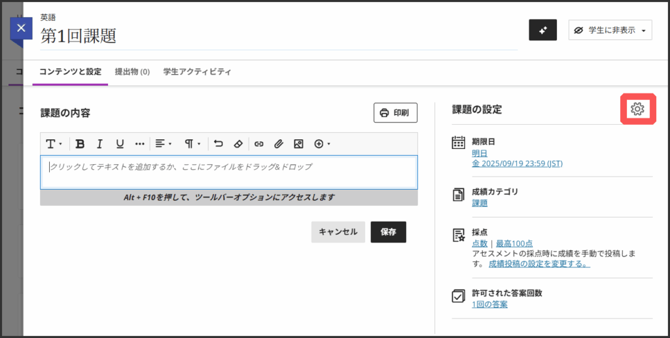This screenshot has width=670, height=338.
Task: Click into the assignment content text area
Action: [229, 171]
